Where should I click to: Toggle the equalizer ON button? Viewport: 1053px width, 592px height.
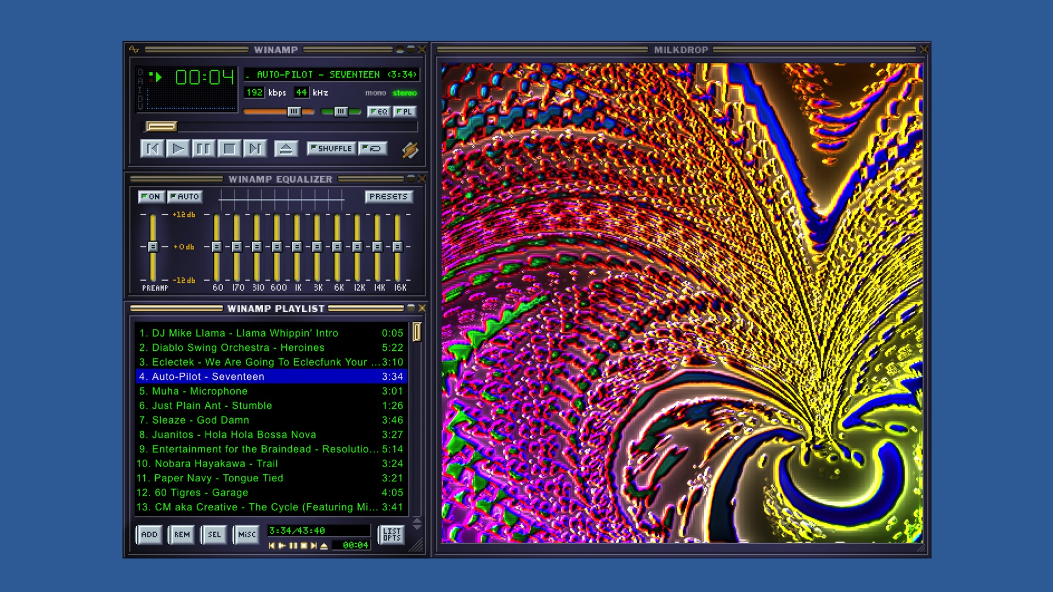point(151,196)
